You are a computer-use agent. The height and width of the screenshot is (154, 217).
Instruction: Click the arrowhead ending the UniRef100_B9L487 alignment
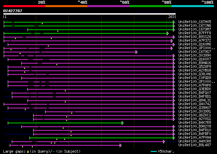(x=120, y=145)
